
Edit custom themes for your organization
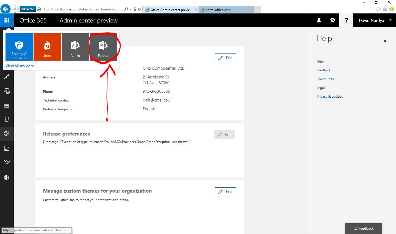coord(226,192)
